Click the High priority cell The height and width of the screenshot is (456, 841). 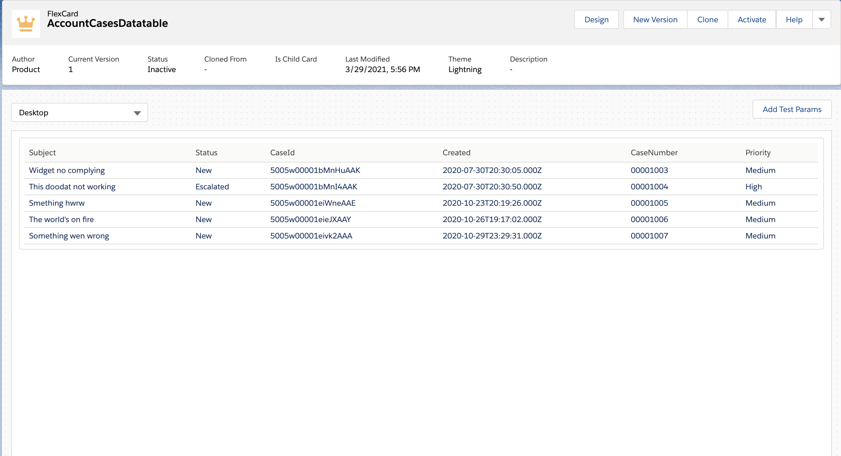click(x=753, y=187)
